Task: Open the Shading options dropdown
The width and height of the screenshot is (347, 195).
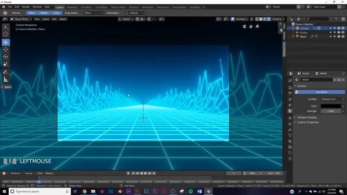Action: (x=278, y=19)
